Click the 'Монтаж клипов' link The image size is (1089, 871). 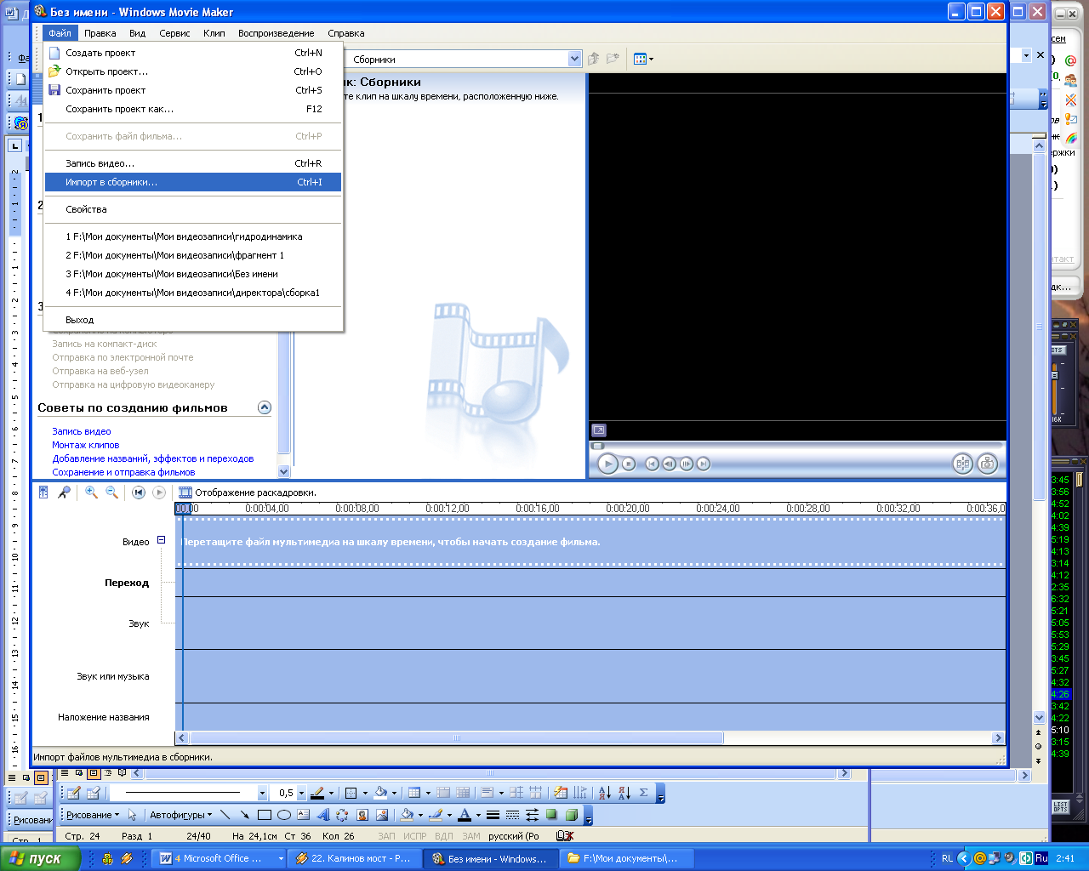click(x=86, y=445)
